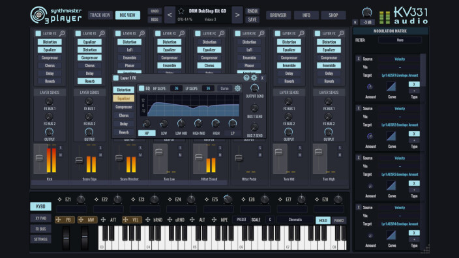Viewport: 459px width, 258px height.
Task: Click the master volume knob
Action: [367, 12]
